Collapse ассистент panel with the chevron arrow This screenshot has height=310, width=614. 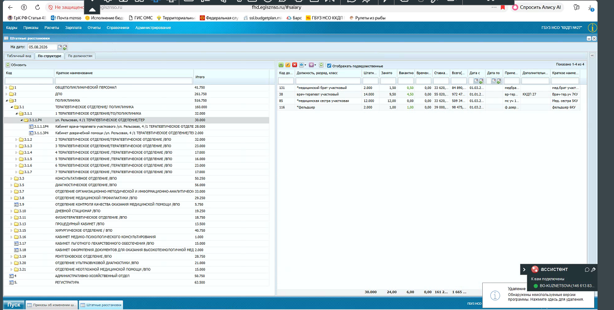[x=524, y=269]
